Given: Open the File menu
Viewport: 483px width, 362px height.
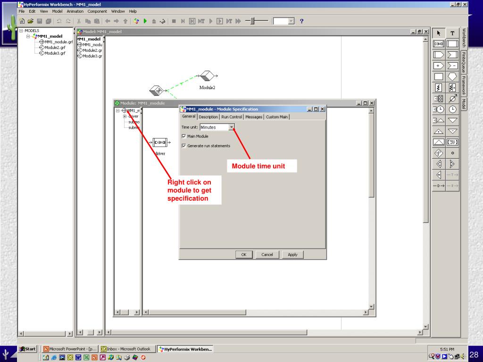Looking at the screenshot, I should 22,11.
